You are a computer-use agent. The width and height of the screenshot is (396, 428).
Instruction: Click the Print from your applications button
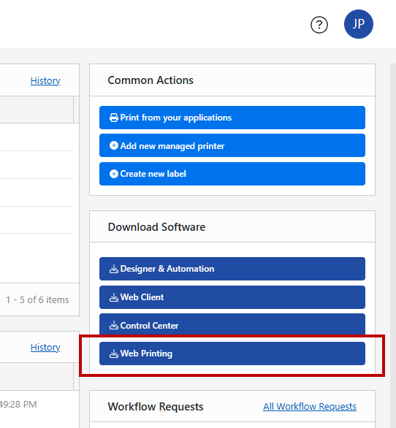[232, 118]
